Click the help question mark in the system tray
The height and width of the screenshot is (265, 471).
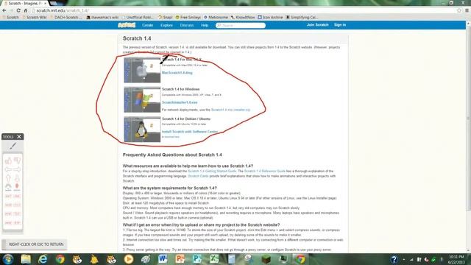394,259
